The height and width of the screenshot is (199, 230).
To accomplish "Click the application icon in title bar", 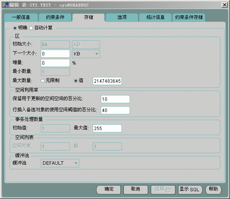I will pos(6,5).
